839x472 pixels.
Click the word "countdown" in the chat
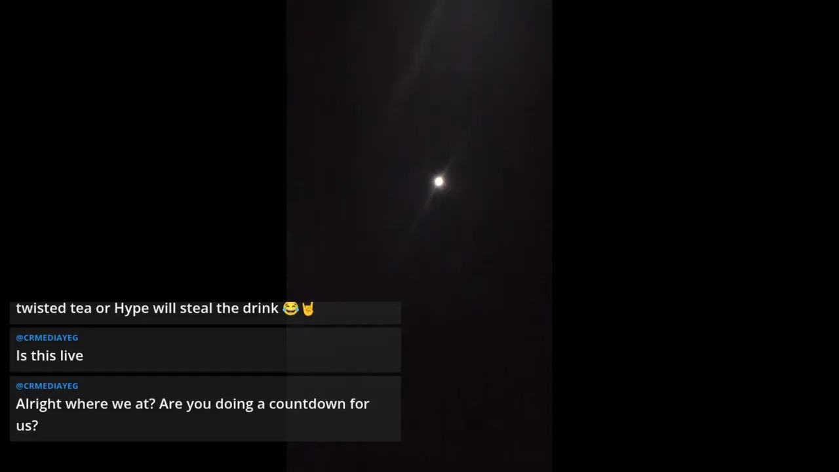307,404
